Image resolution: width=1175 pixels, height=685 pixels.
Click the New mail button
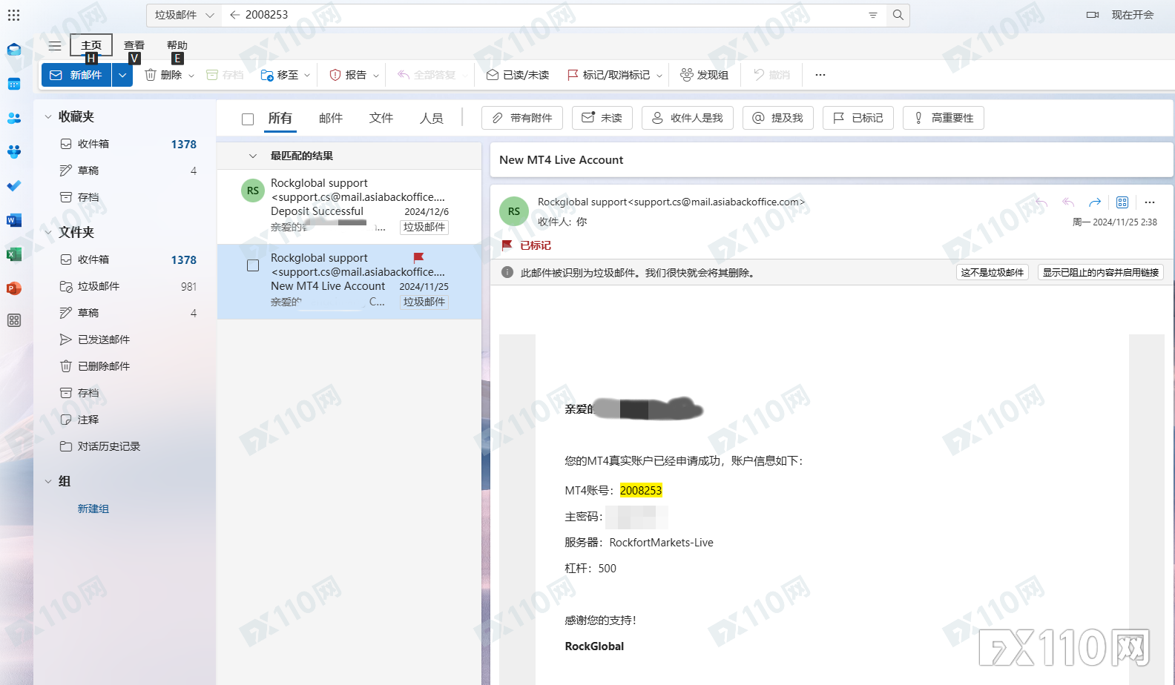pyautogui.click(x=76, y=75)
